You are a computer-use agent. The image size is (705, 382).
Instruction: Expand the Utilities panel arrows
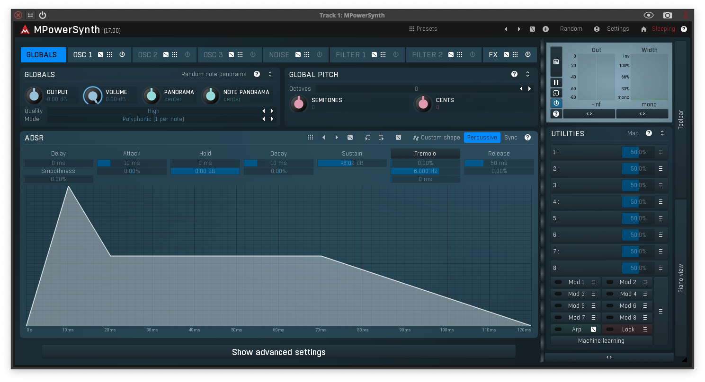(662, 133)
